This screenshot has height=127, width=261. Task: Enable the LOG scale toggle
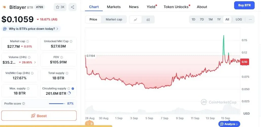point(239,19)
